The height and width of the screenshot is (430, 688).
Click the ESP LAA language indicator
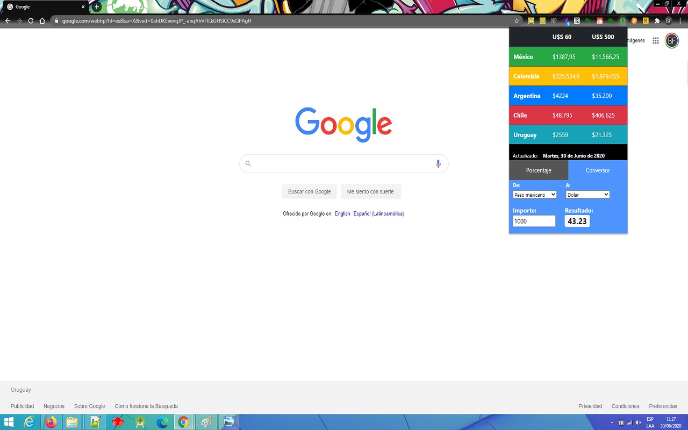click(650, 422)
